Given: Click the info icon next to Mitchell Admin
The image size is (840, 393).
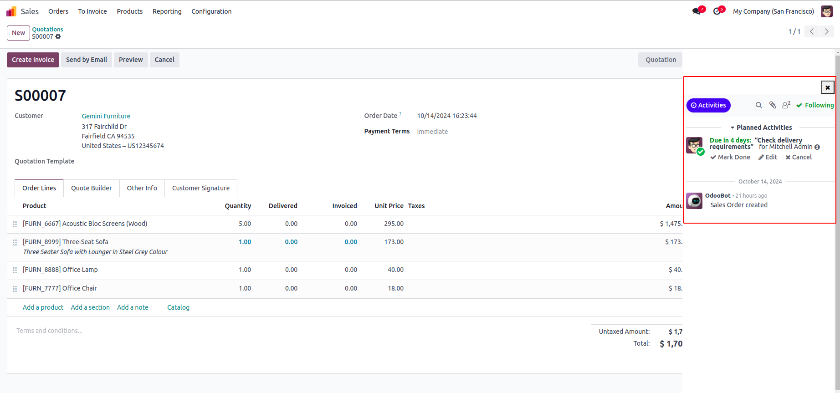Looking at the screenshot, I should pos(817,147).
